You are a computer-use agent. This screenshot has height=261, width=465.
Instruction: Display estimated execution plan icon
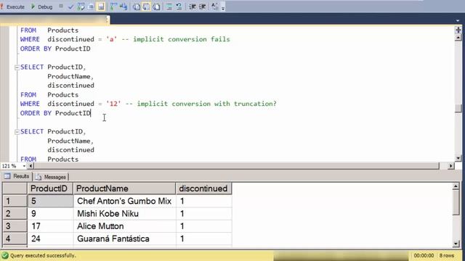pos(81,7)
